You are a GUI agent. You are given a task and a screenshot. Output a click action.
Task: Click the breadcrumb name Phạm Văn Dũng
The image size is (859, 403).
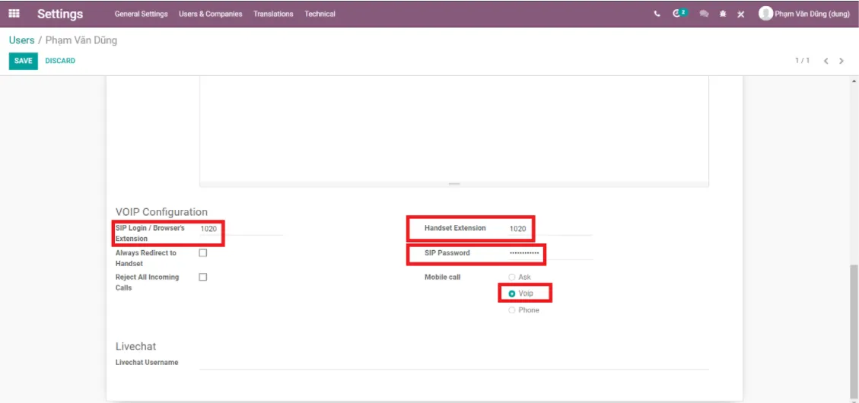pos(81,40)
